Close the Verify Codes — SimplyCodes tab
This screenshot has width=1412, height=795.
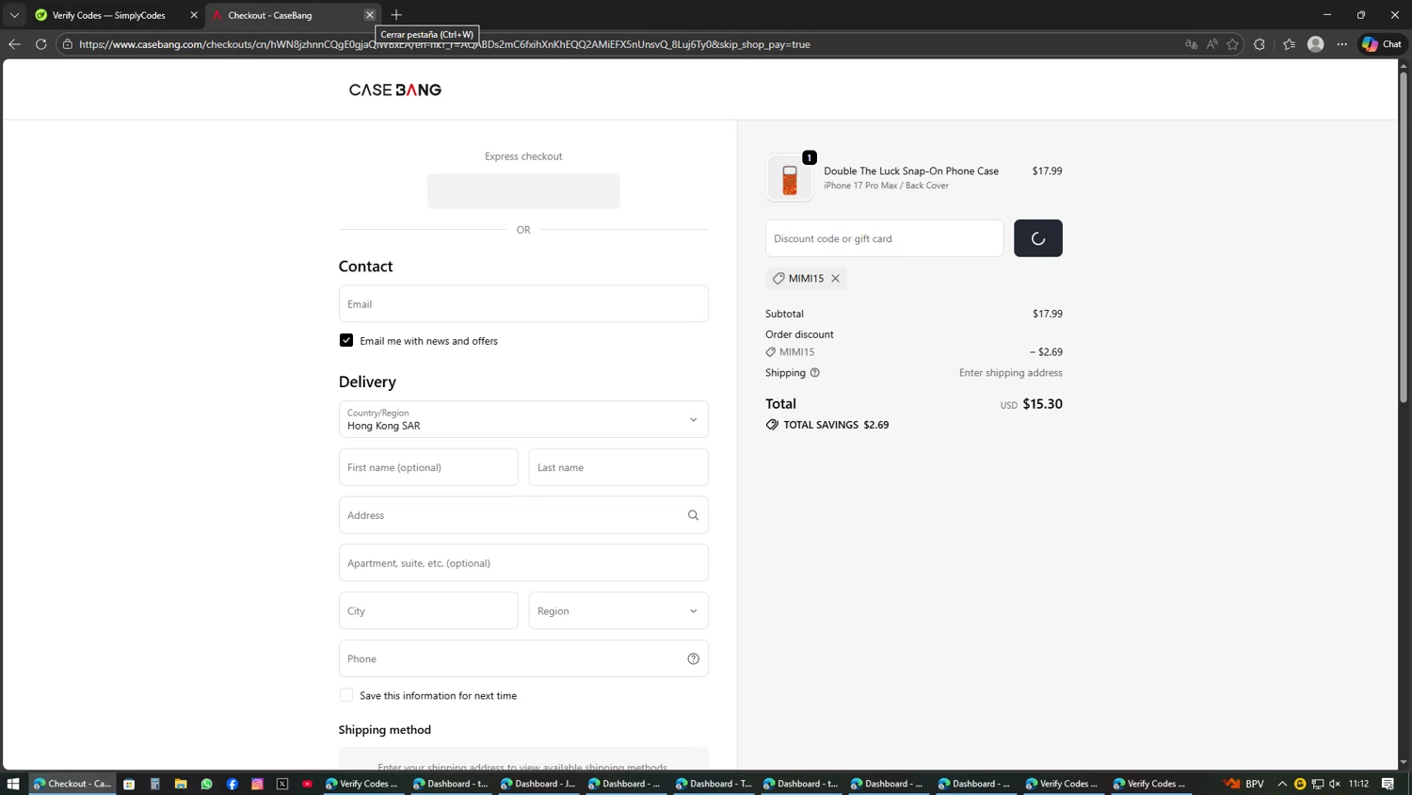pyautogui.click(x=194, y=15)
